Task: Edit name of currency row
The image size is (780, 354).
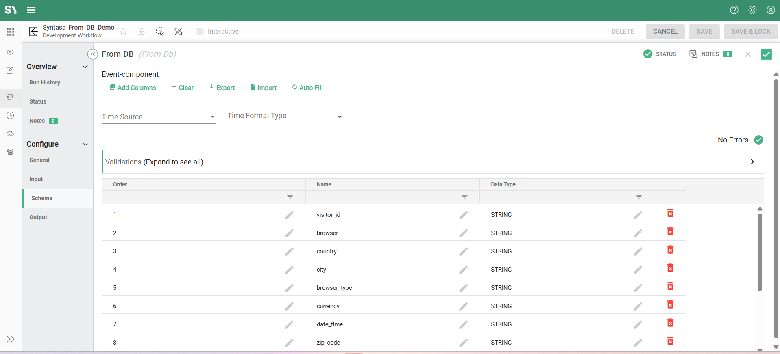Action: point(464,306)
